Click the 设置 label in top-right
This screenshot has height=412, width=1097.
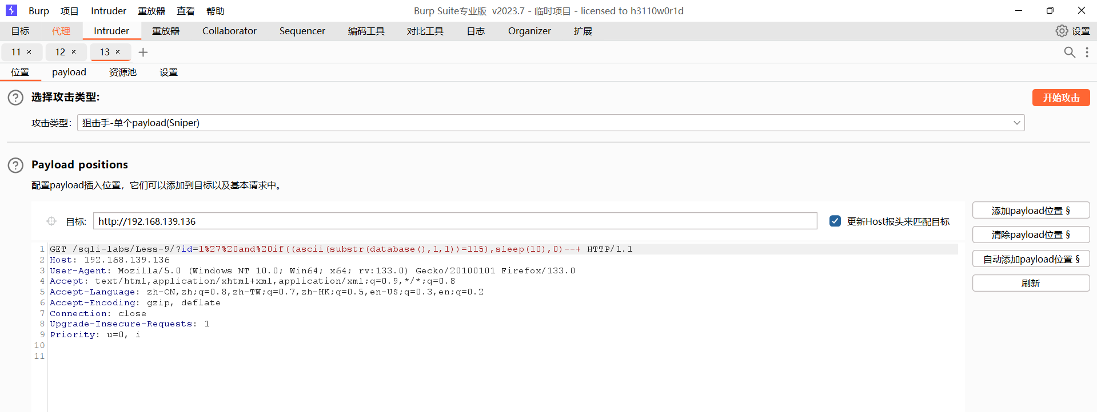[1080, 31]
